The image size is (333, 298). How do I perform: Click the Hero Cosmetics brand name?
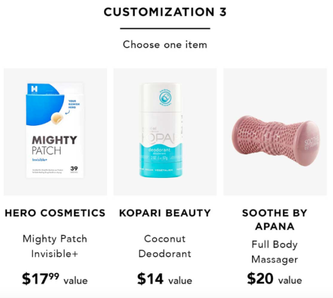(x=55, y=213)
